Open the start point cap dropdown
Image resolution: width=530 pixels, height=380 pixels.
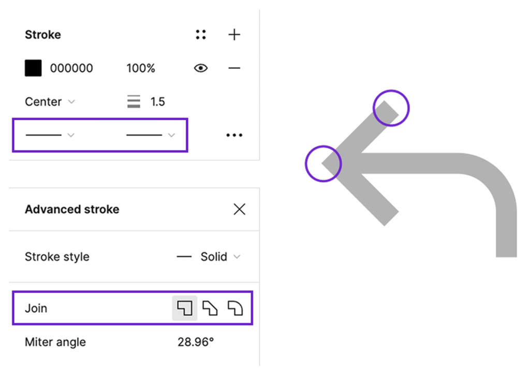coord(50,135)
